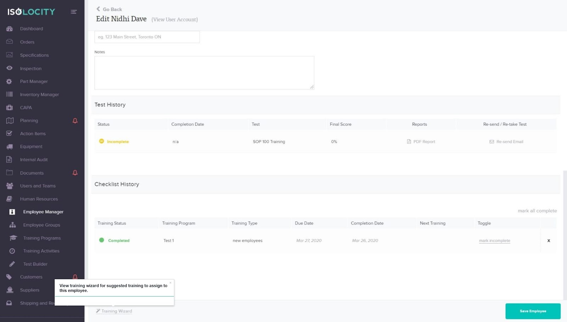Close the training wizard tooltip

(170, 283)
